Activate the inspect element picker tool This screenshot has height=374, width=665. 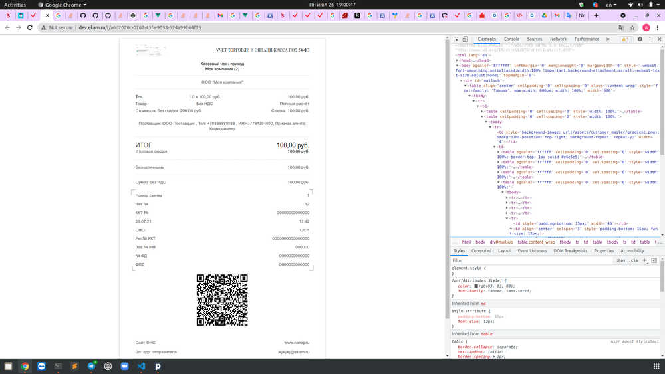[x=456, y=39]
